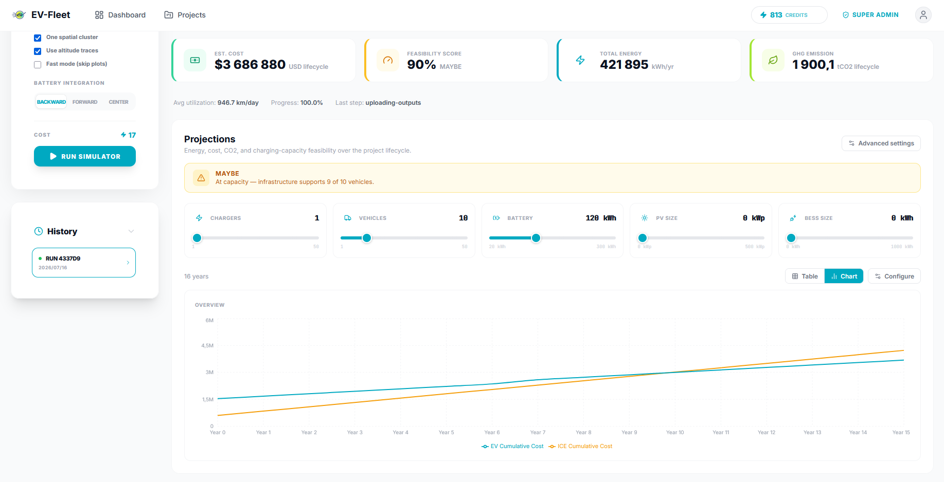Expand RUN 4337D9 history entry arrow
Screen dimensions: 944x482
pos(128,263)
